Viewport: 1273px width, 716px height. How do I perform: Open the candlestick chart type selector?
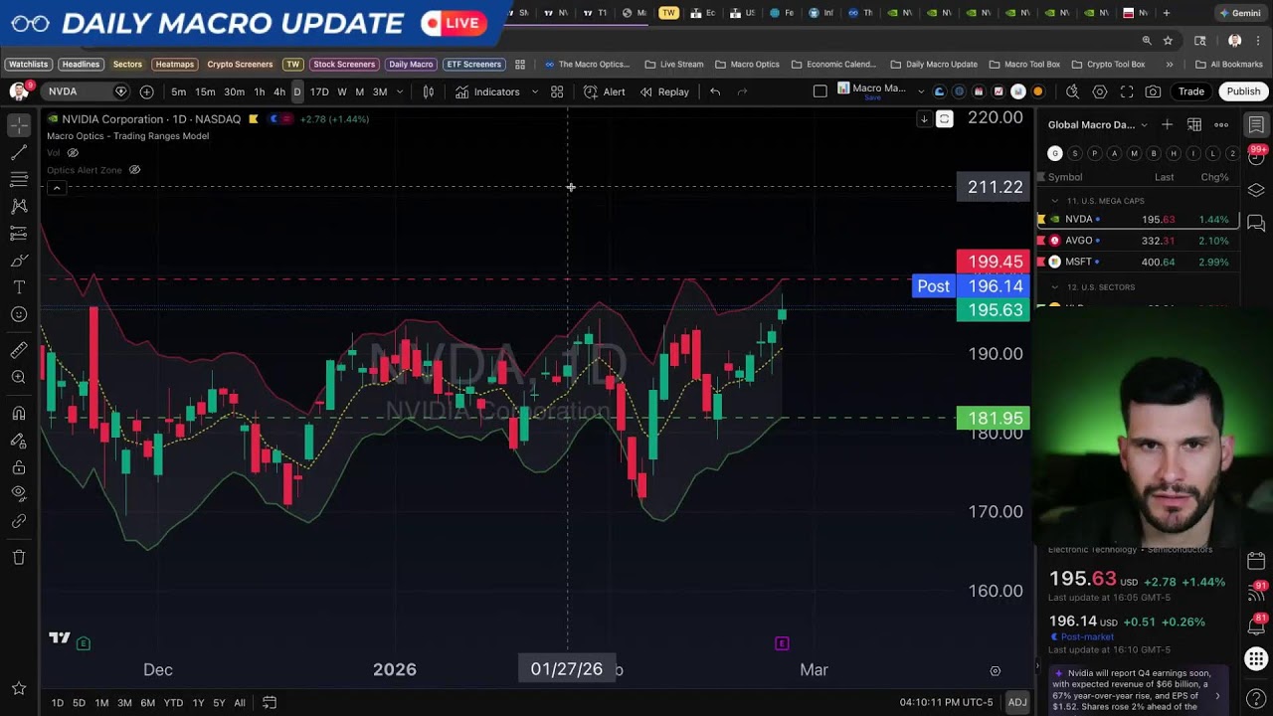coord(429,91)
